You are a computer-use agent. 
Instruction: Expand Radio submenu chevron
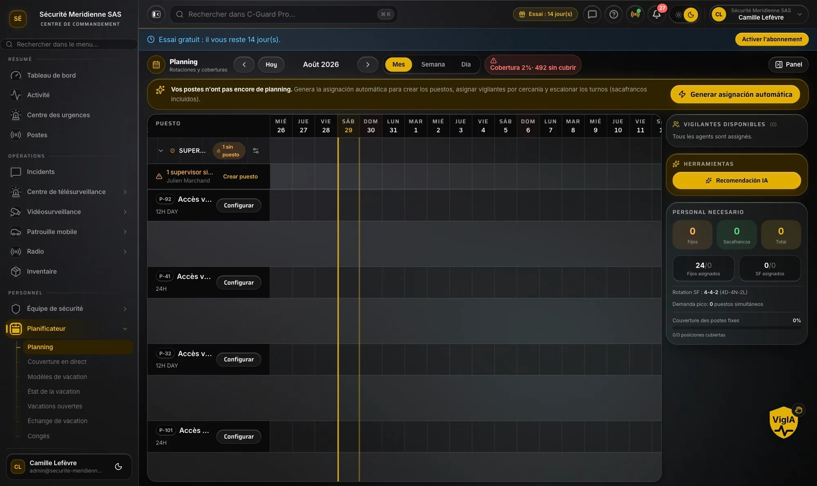pyautogui.click(x=125, y=252)
